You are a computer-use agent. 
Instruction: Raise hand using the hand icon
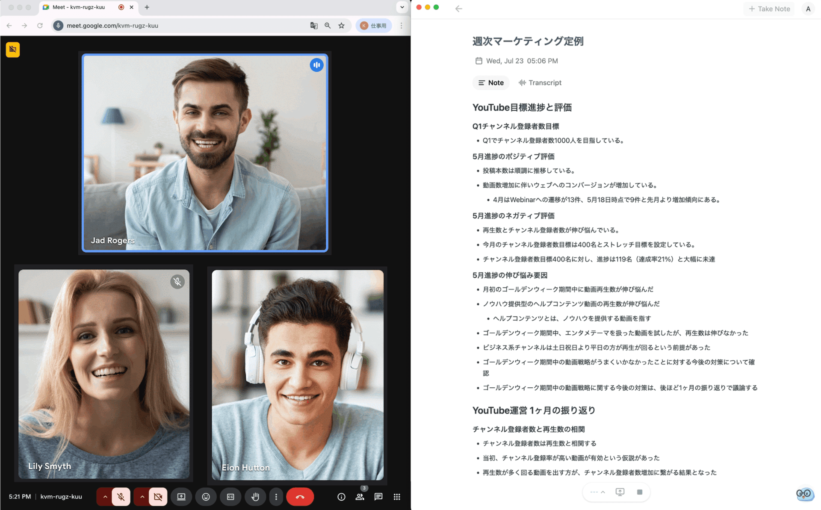[x=255, y=497]
